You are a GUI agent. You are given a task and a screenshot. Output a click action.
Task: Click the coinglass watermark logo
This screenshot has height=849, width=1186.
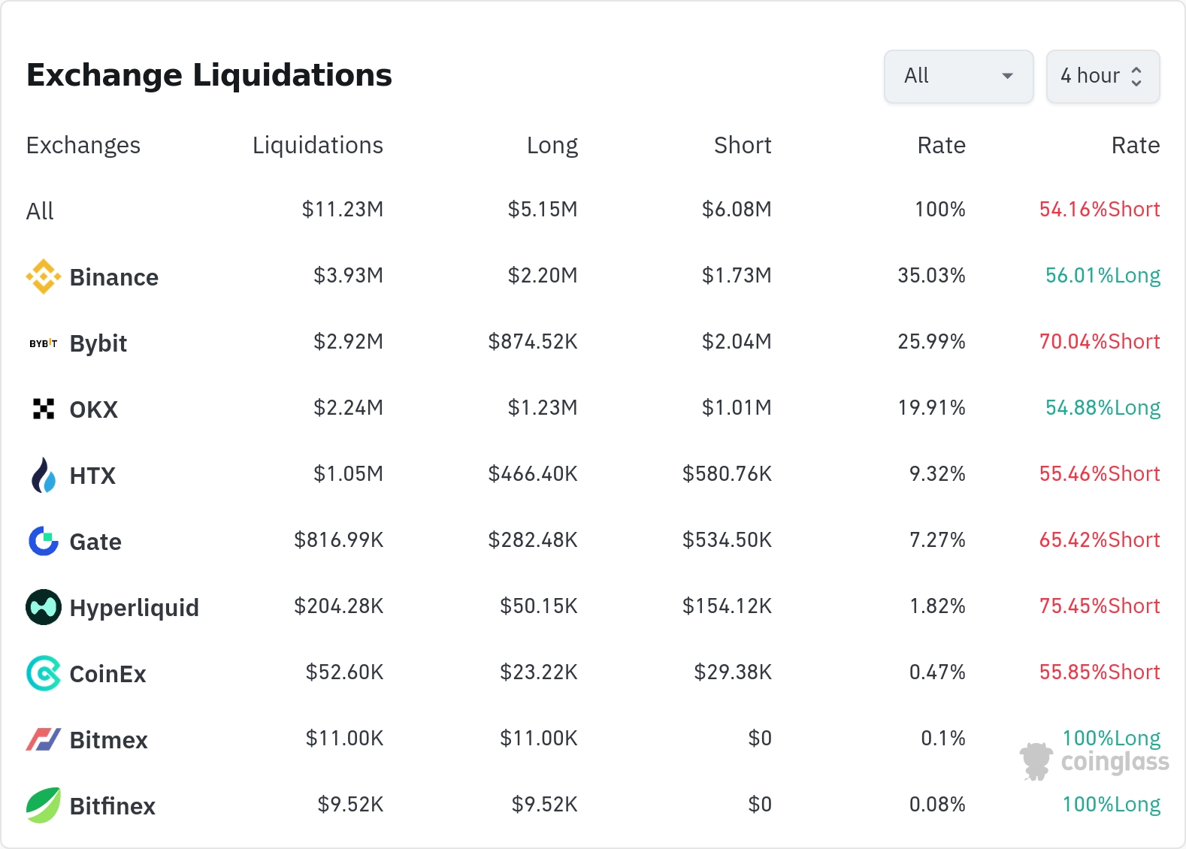point(1094,762)
